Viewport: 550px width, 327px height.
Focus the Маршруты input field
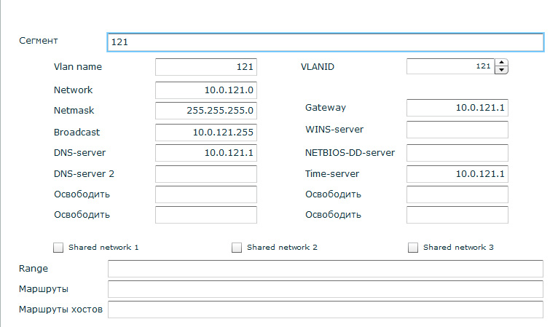[325, 289]
